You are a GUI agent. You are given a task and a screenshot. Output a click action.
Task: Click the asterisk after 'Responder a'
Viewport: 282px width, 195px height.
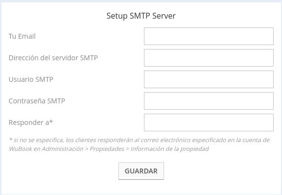[51, 122]
